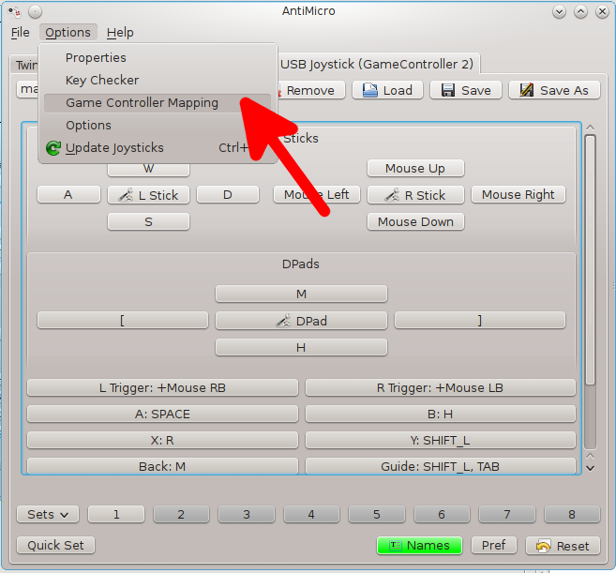
Task: Click the DPad wrench icon
Action: coord(283,321)
